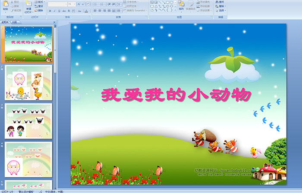Open the Shape Effects (形状效果) menu
This screenshot has height=193, width=302.
pyautogui.click(x=204, y=10)
